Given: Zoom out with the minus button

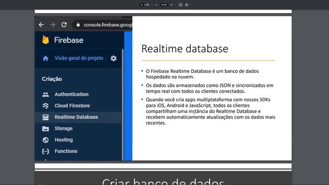Looking at the screenshot, I should (156, 5).
